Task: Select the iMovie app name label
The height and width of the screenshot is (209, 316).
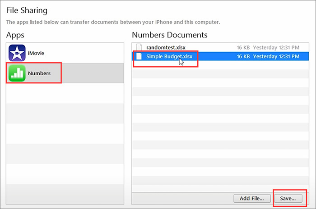Action: [x=36, y=54]
